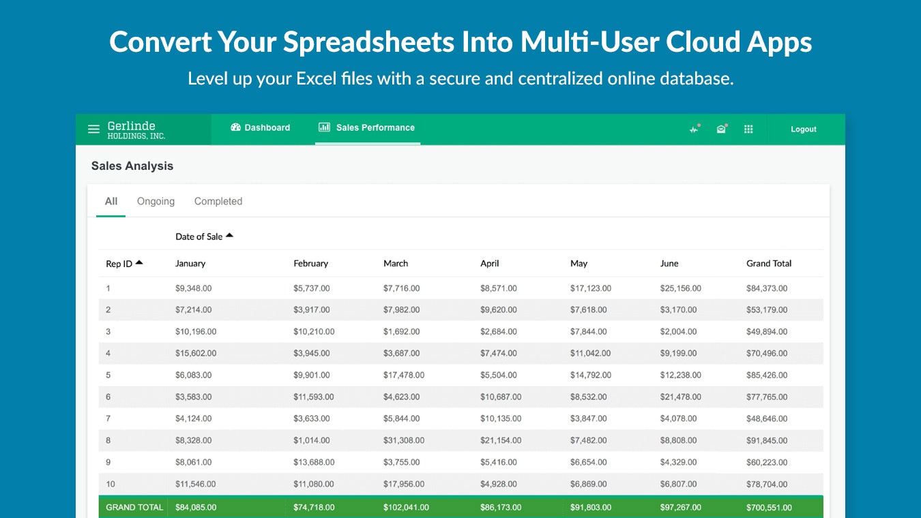Click row total $78,704.00
This screenshot has height=518, width=921.
[767, 484]
